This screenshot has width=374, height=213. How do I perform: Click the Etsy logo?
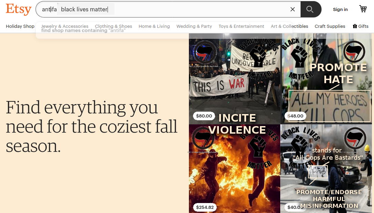pyautogui.click(x=19, y=9)
